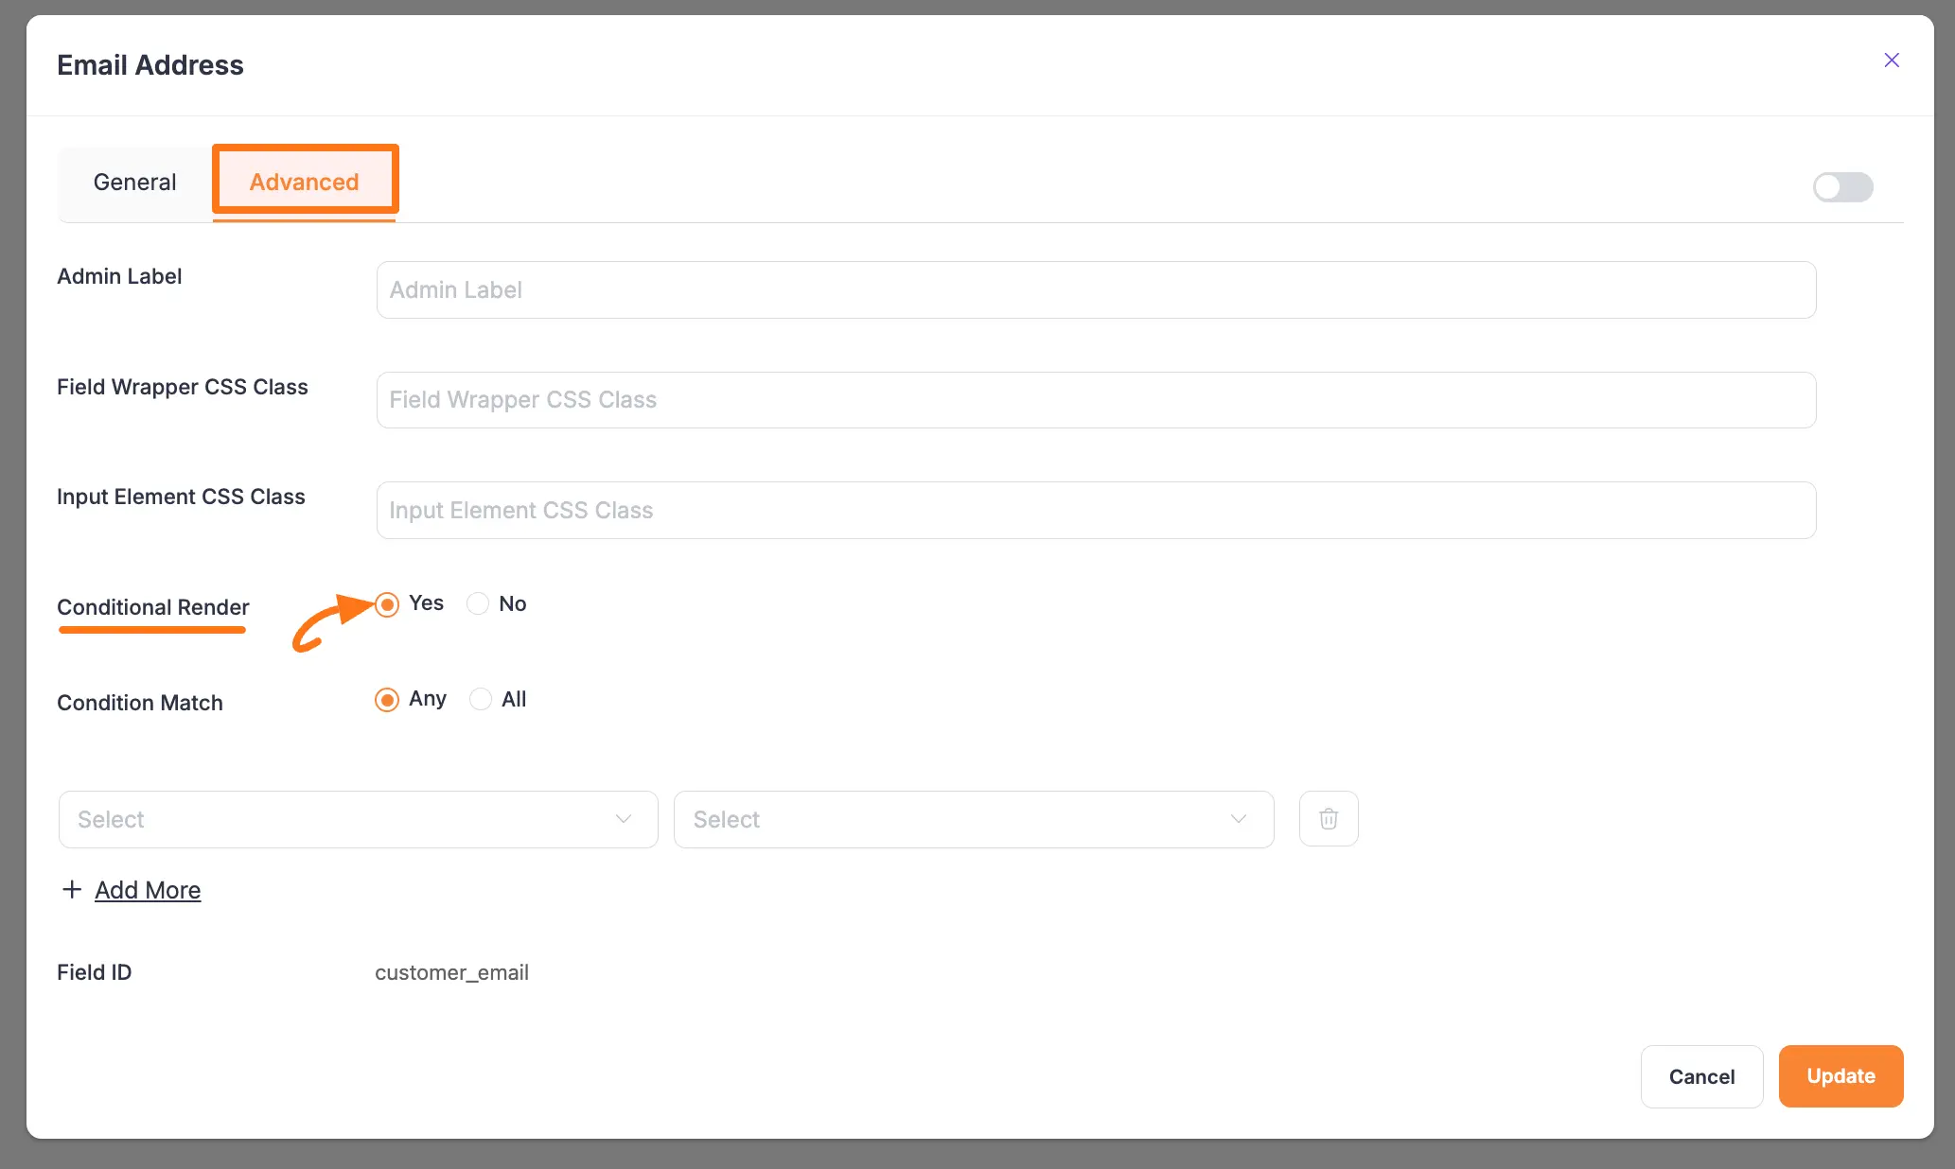Select Yes for Conditional Render
Screen dimensions: 1955x1169
pyautogui.click(x=386, y=603)
